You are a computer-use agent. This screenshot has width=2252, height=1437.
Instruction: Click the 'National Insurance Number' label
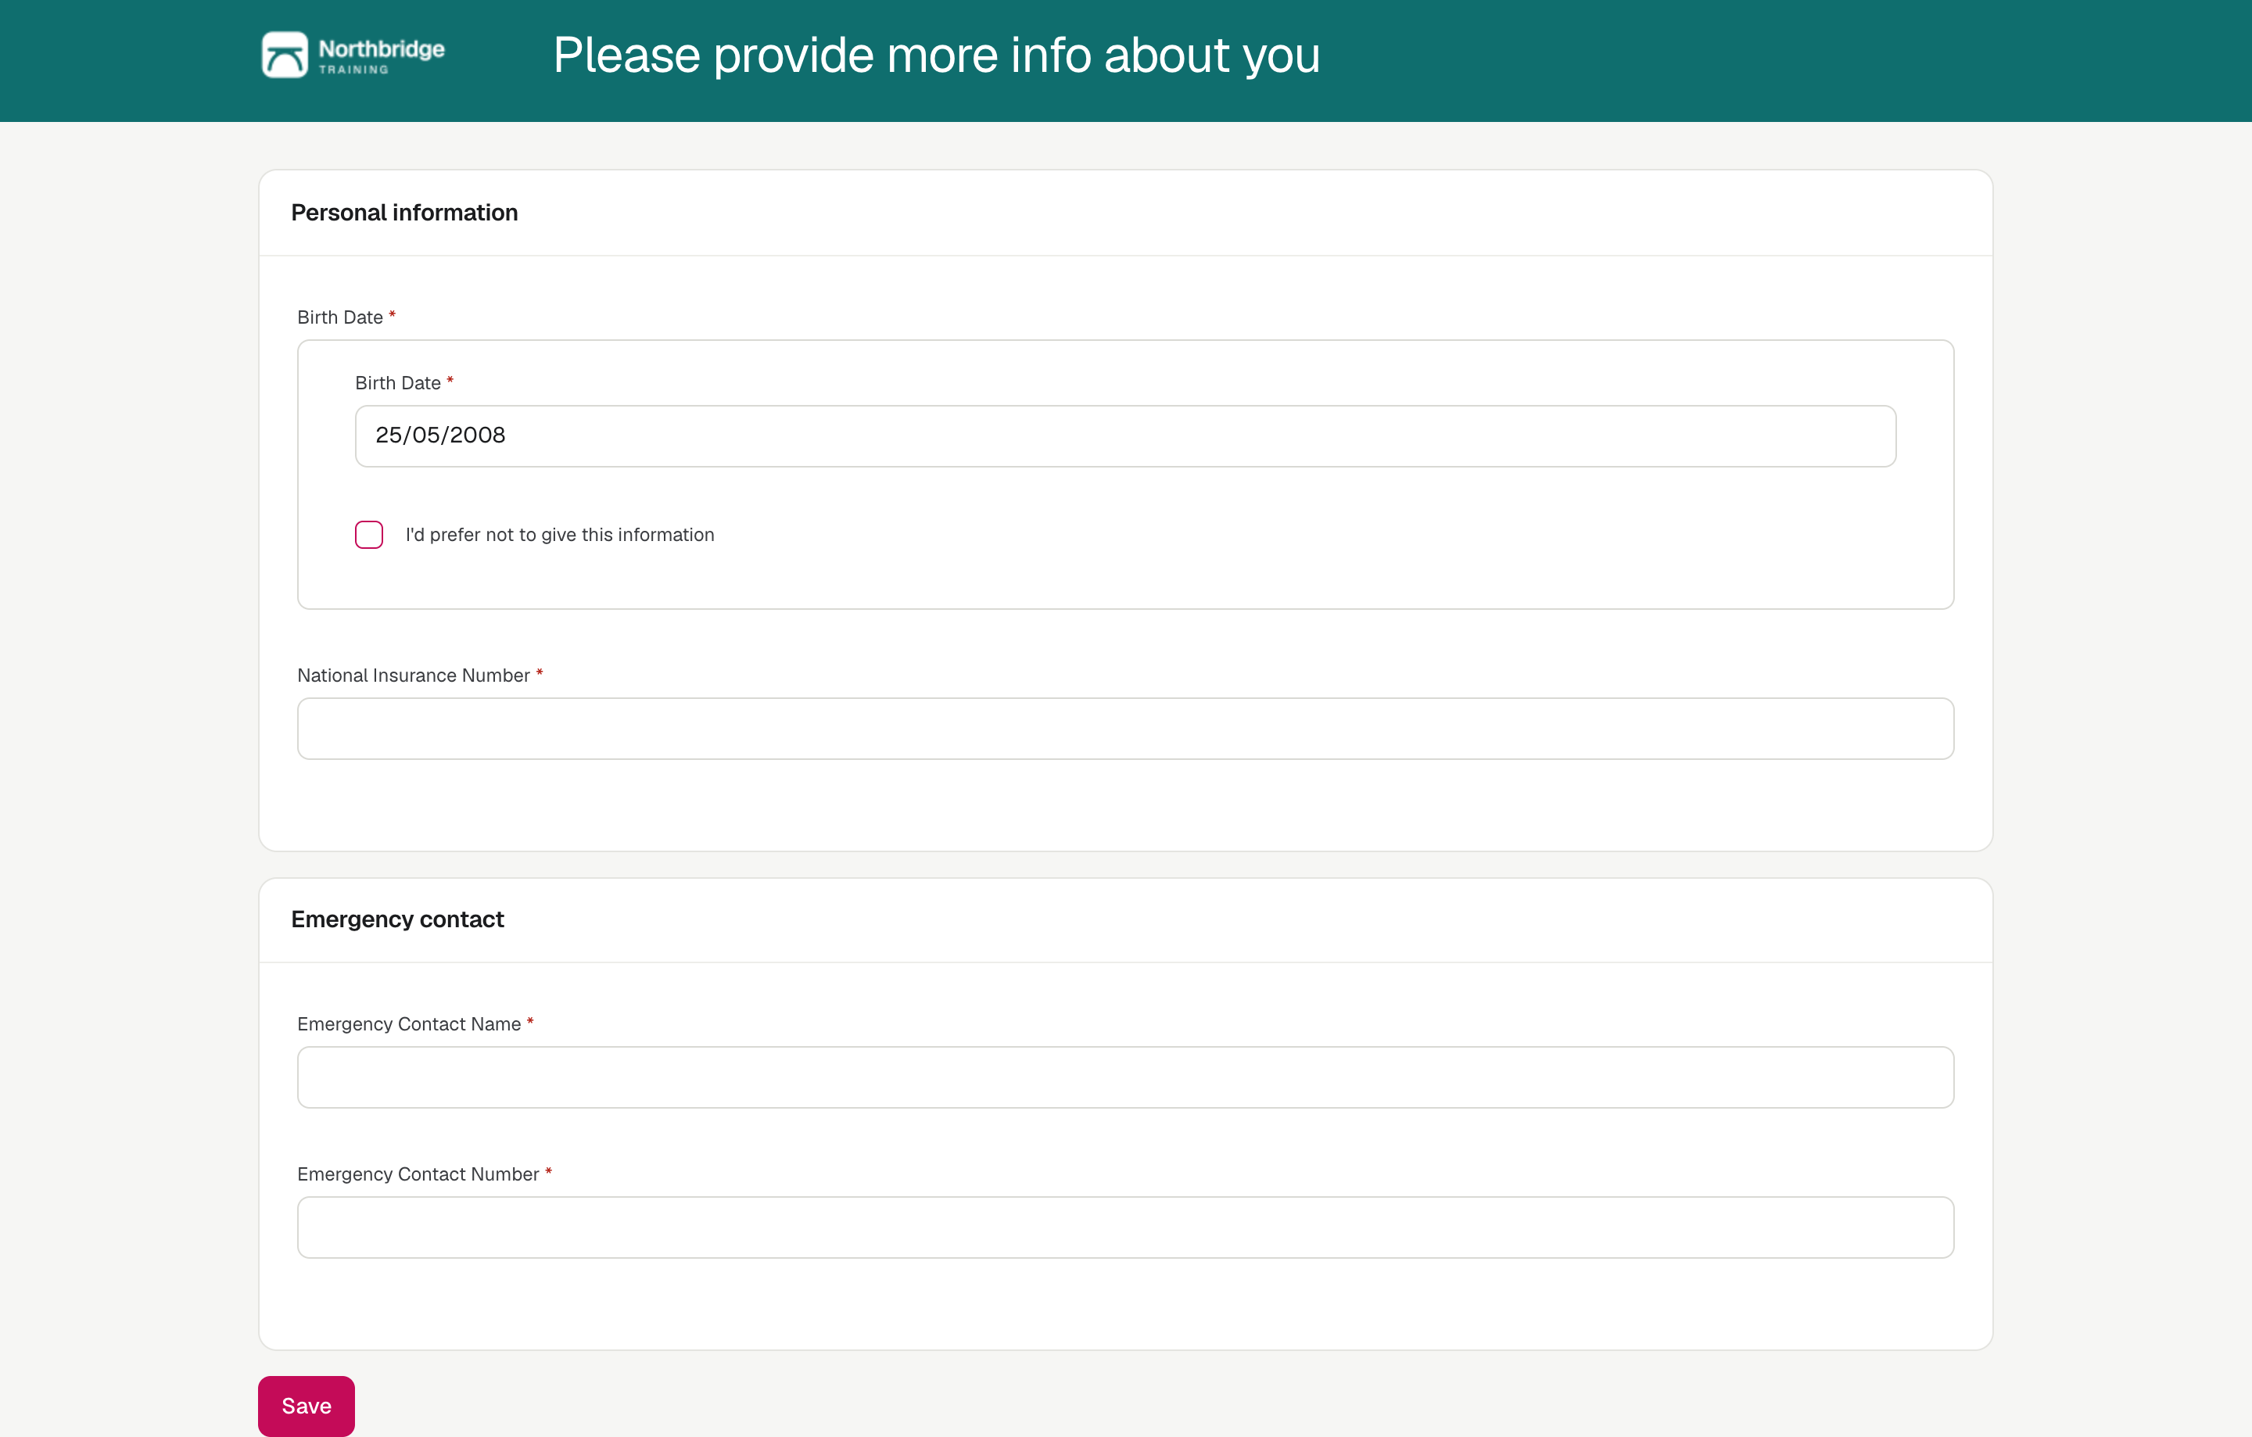pos(414,675)
